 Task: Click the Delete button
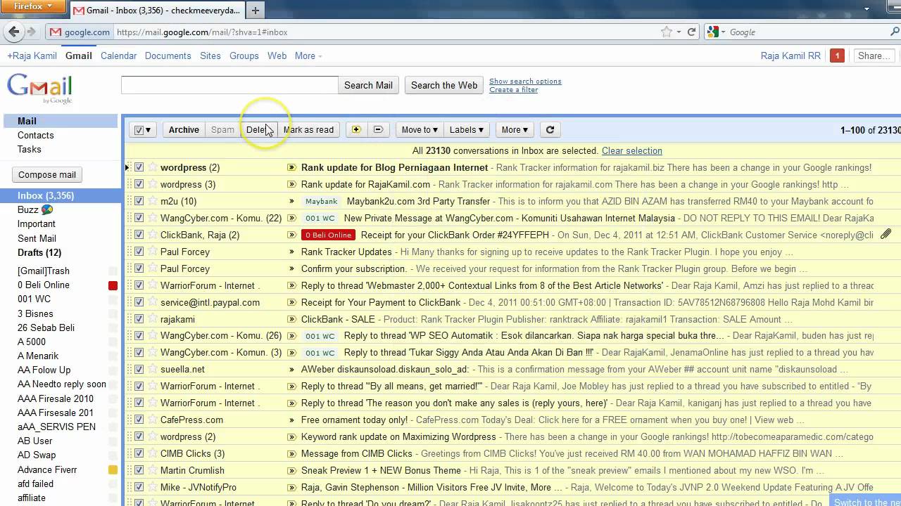(258, 129)
